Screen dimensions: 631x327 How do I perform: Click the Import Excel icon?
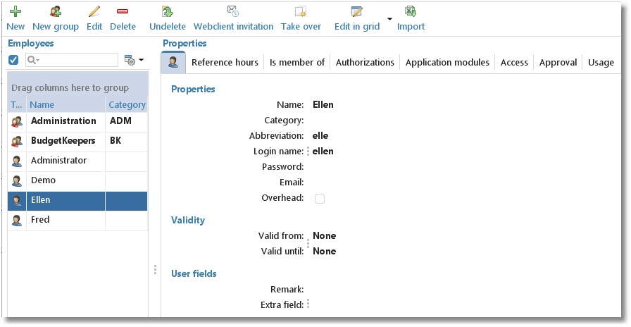click(x=411, y=11)
